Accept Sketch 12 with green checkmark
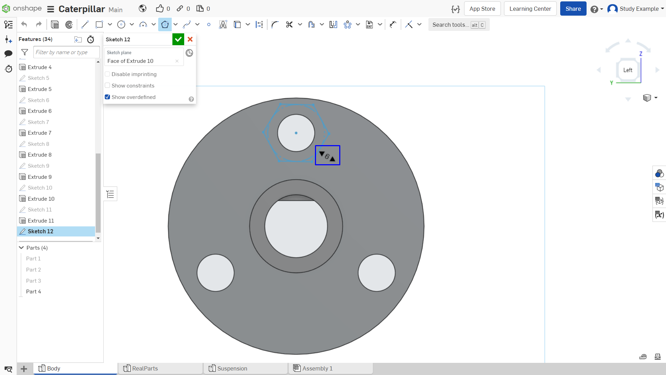 click(178, 39)
